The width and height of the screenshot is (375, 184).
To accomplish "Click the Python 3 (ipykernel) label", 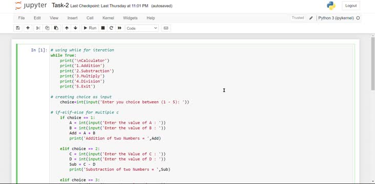I will pyautogui.click(x=336, y=18).
